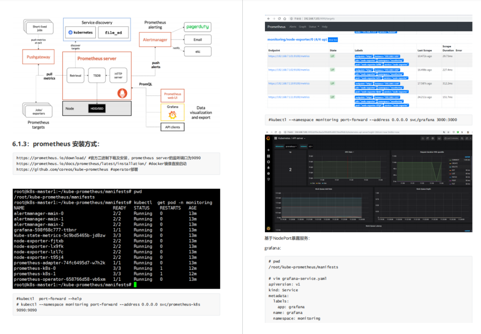The image size is (481, 334).
Task: Open the monitoring/node-exporter/0 heading link
Action: pyautogui.click(x=297, y=40)
